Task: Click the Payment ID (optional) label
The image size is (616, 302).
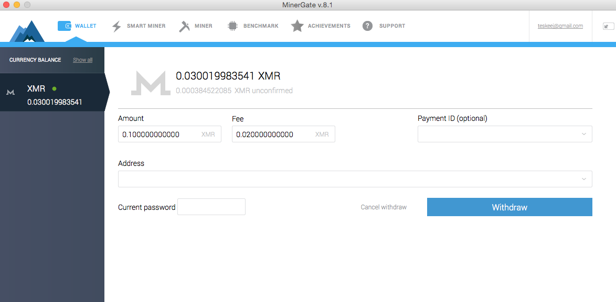Action: [x=453, y=118]
